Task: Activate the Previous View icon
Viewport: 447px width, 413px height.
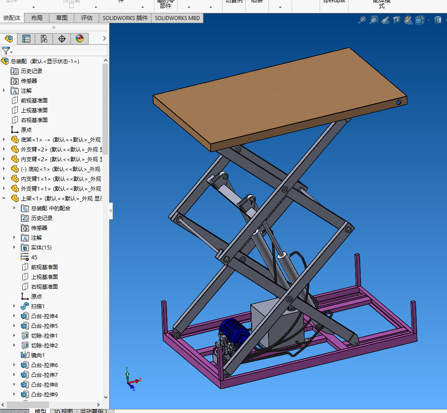Action: click(x=385, y=20)
